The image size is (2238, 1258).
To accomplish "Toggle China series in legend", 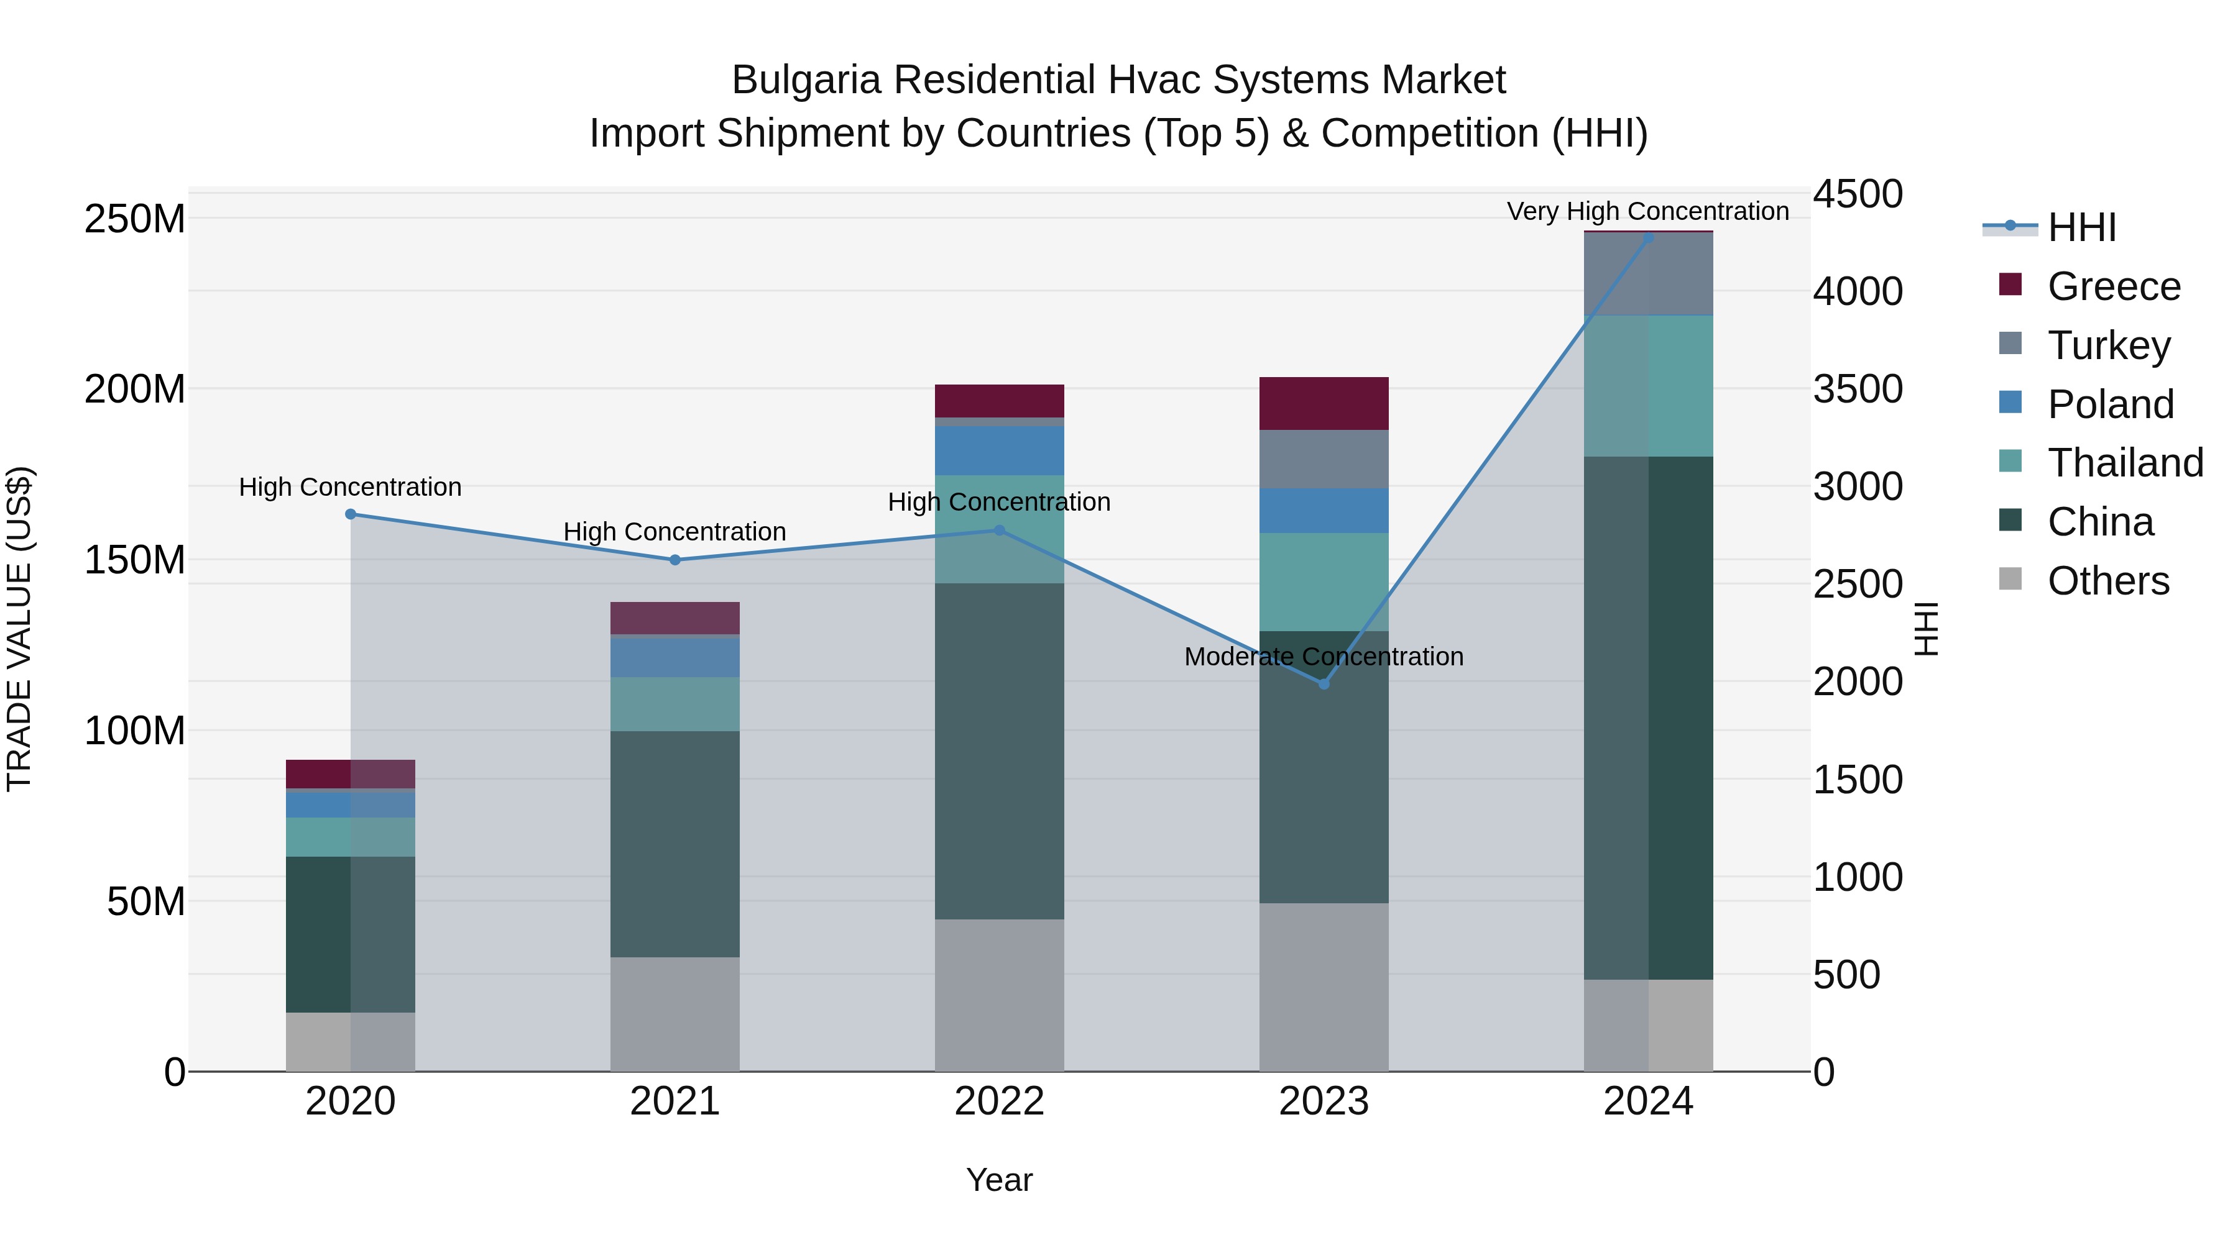I will coord(2076,521).
